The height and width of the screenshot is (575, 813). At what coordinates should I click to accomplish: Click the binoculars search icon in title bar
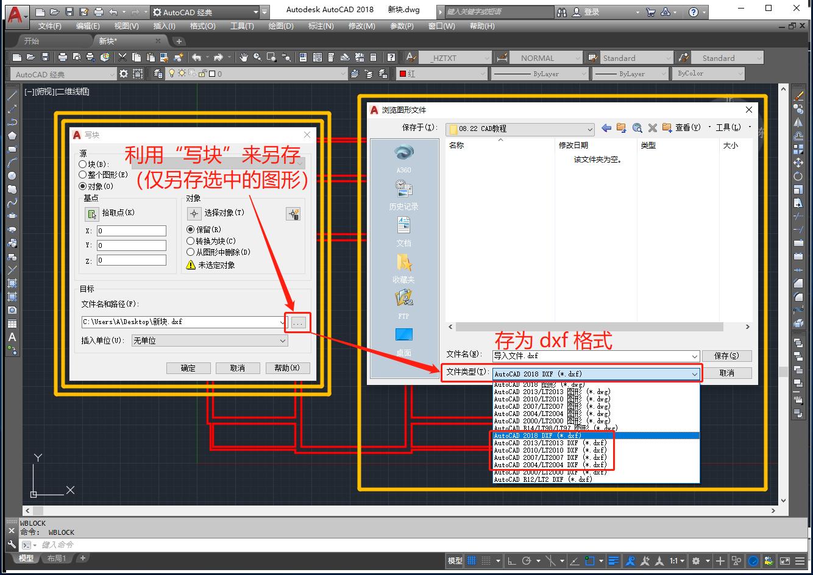tap(561, 12)
